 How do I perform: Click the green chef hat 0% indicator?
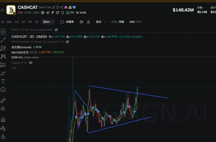click(70, 13)
